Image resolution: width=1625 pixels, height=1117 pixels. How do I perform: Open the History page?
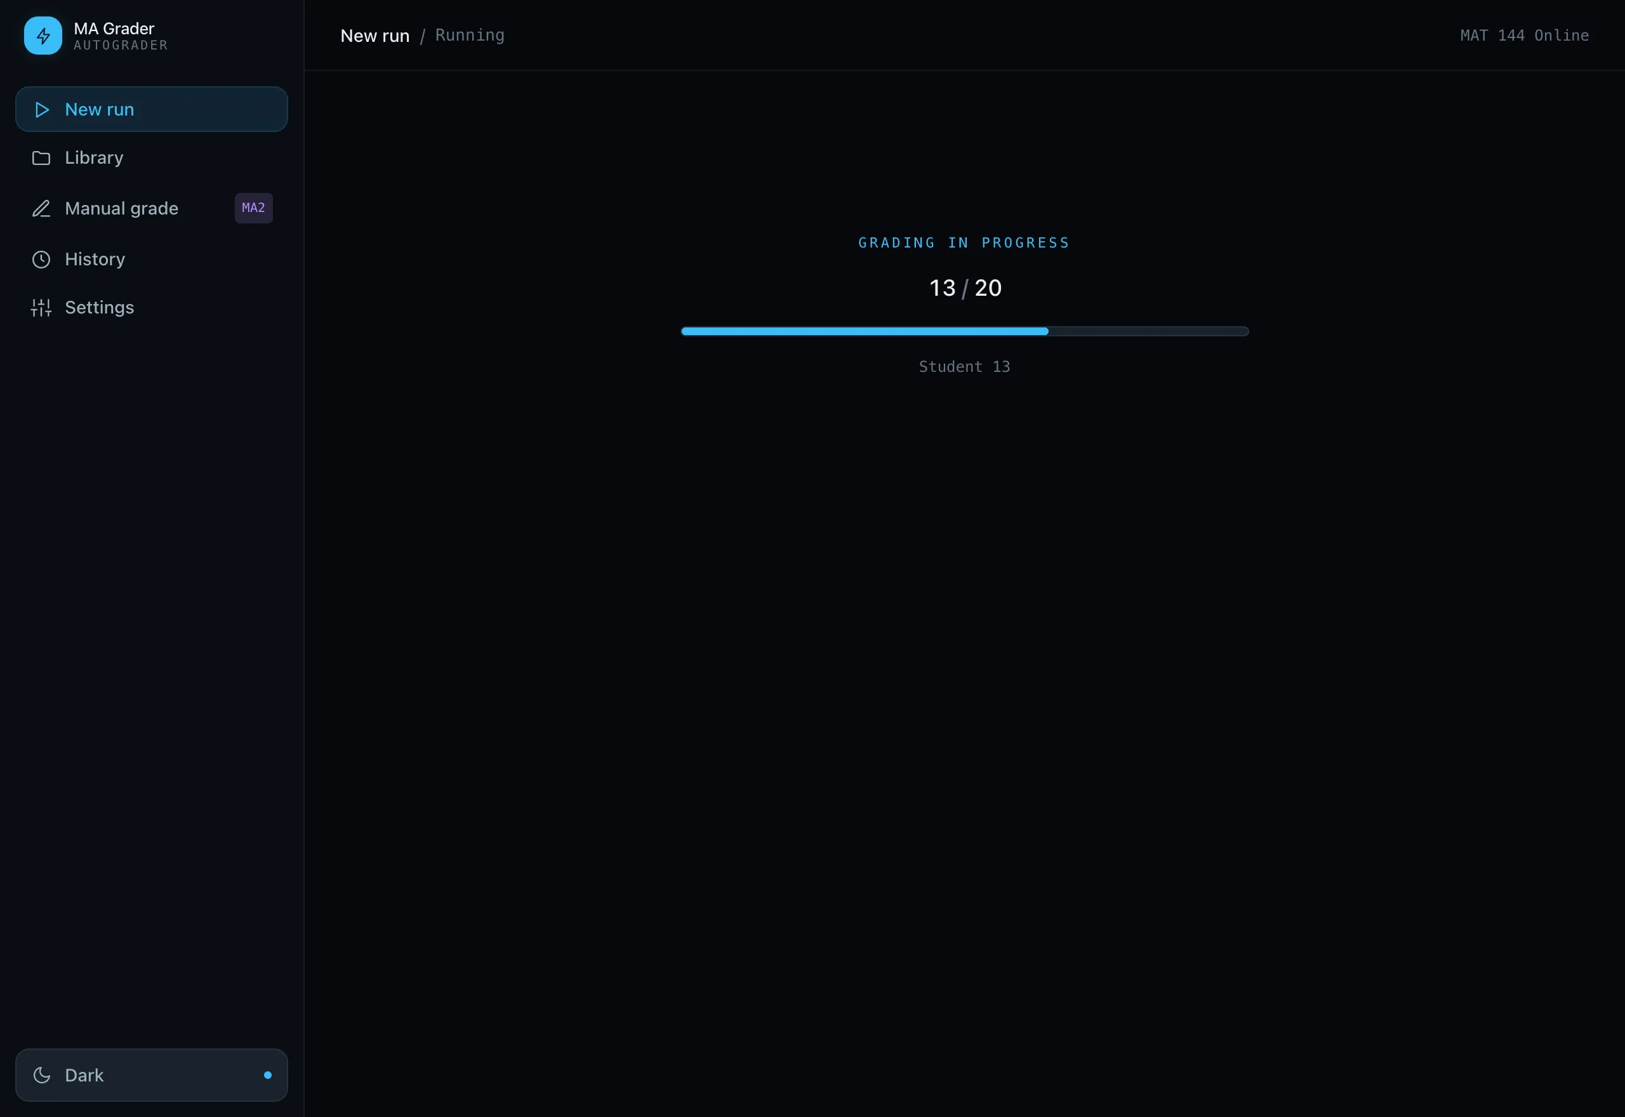(151, 260)
